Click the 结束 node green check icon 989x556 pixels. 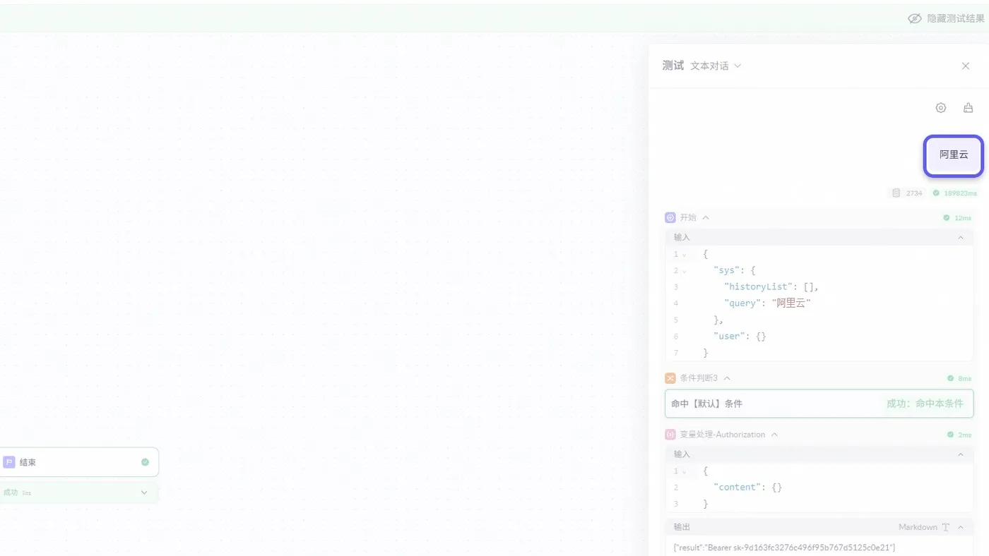click(x=145, y=462)
